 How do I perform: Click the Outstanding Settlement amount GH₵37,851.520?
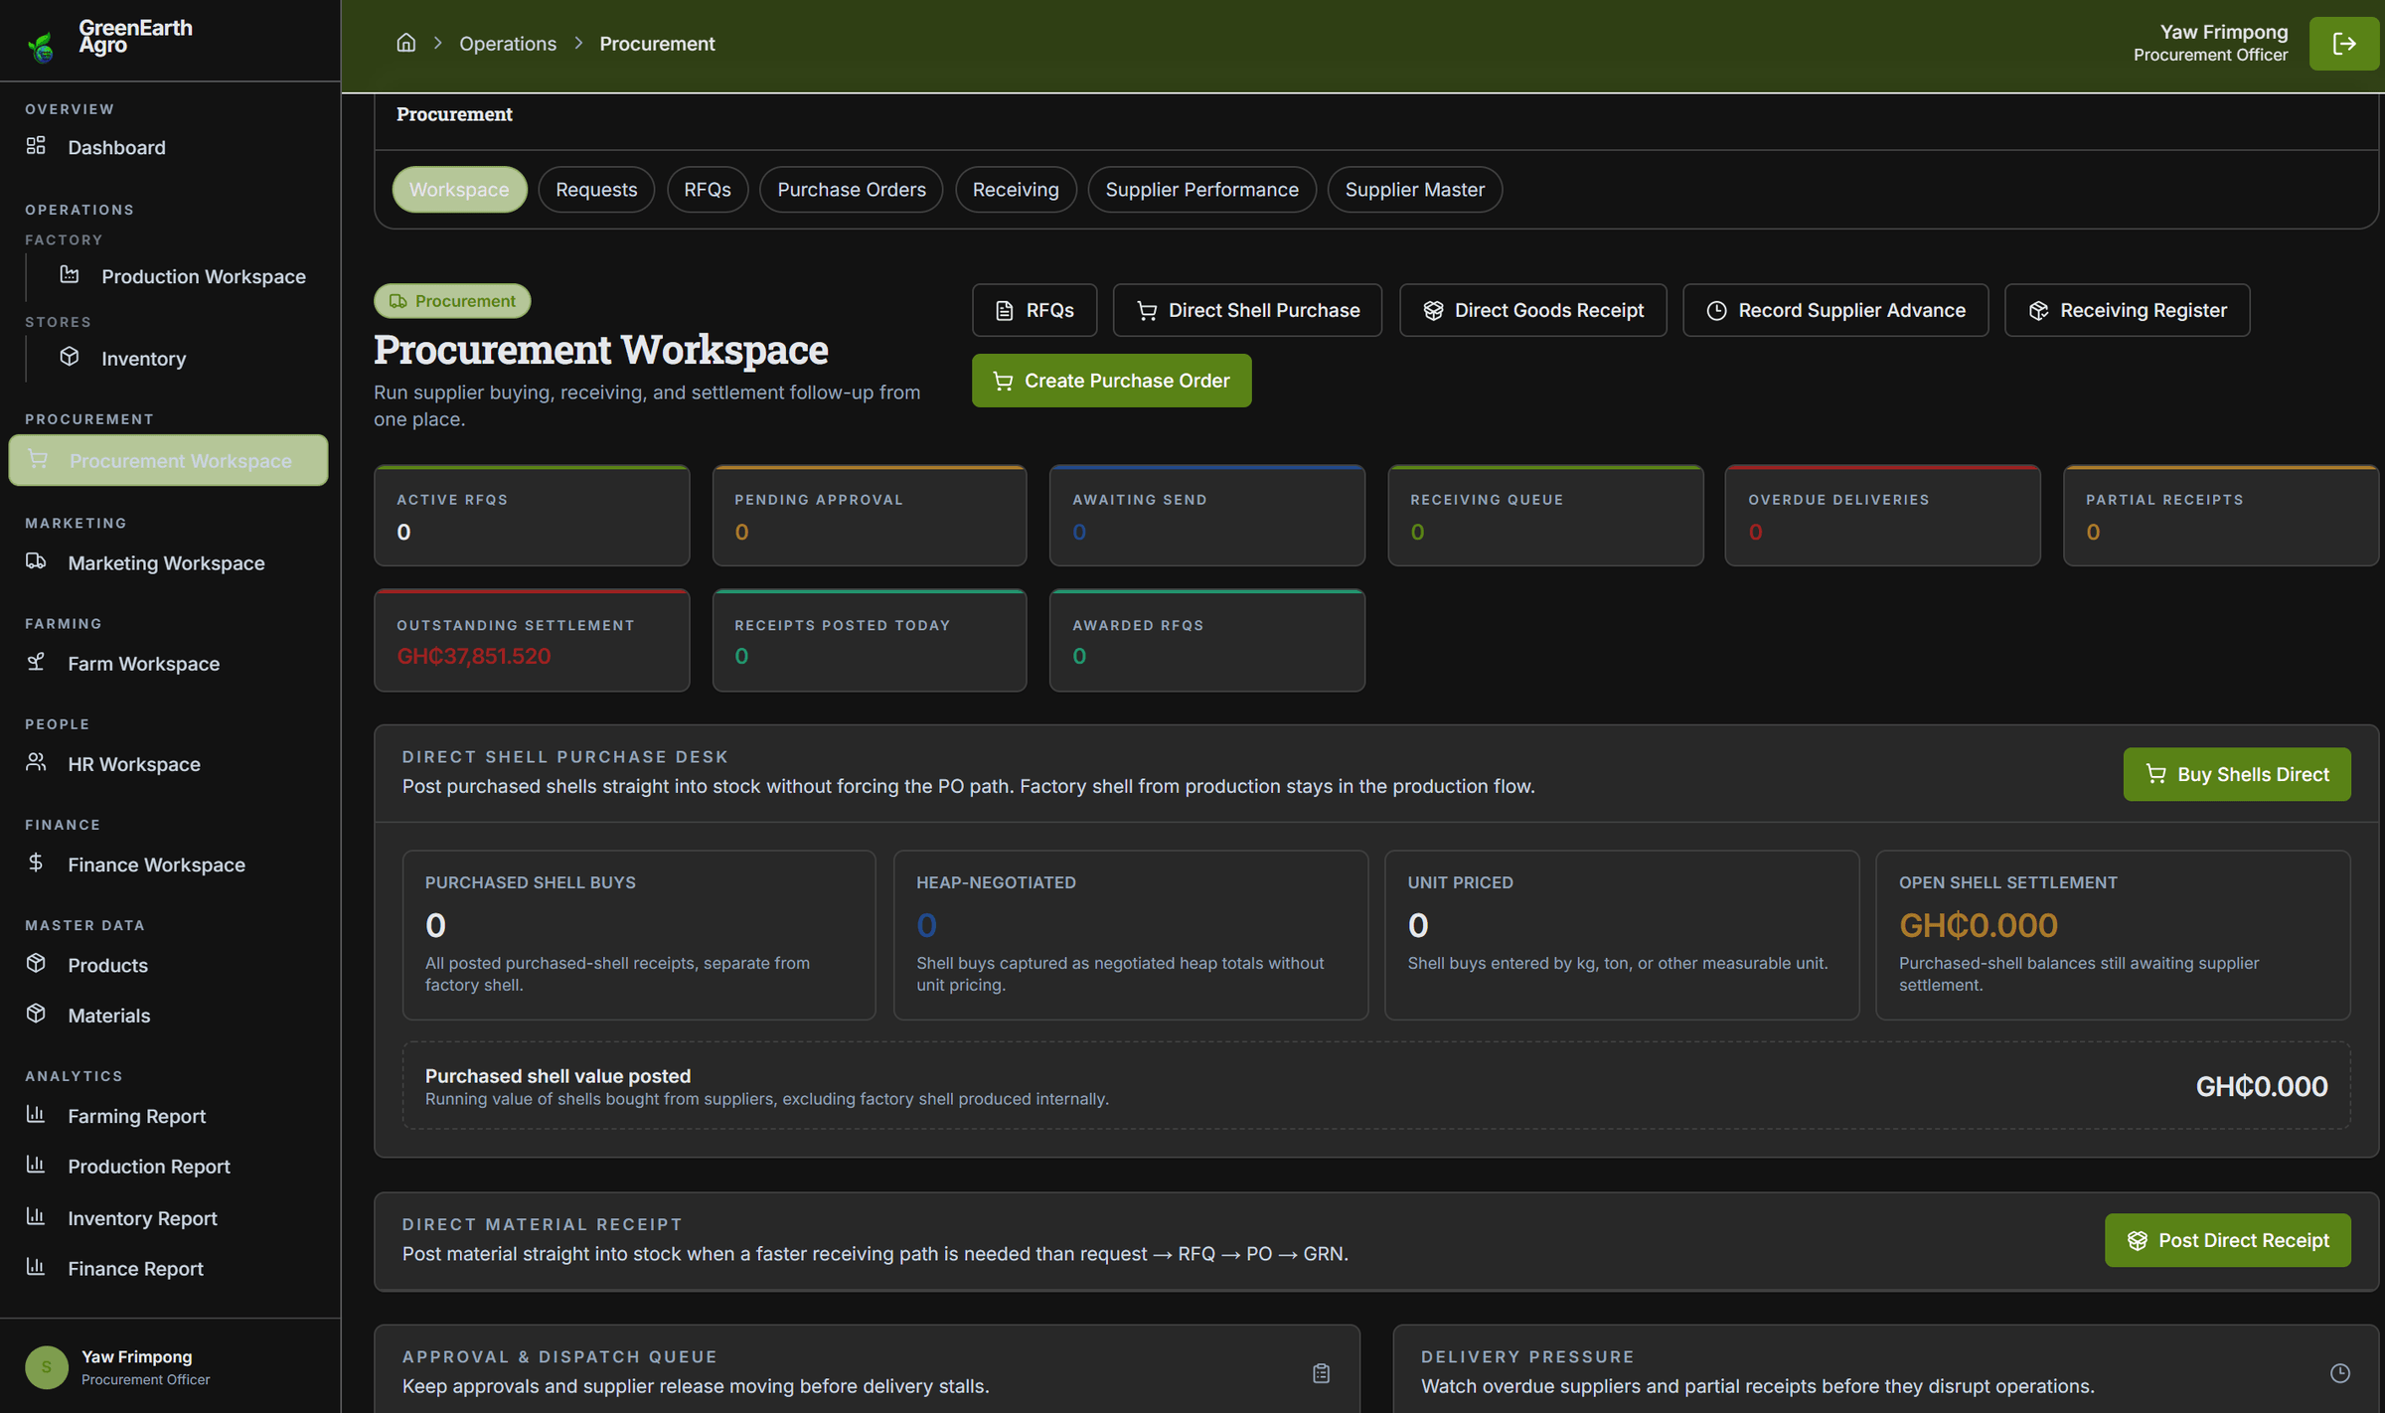[473, 656]
